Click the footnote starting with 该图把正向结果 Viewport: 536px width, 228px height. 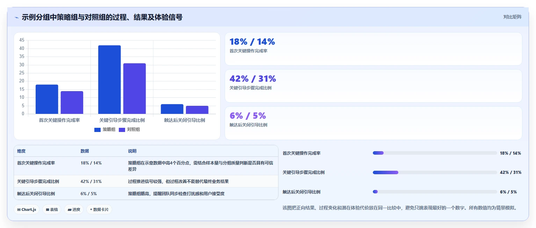[x=399, y=208]
